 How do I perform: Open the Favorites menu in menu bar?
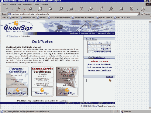(27, 5)
